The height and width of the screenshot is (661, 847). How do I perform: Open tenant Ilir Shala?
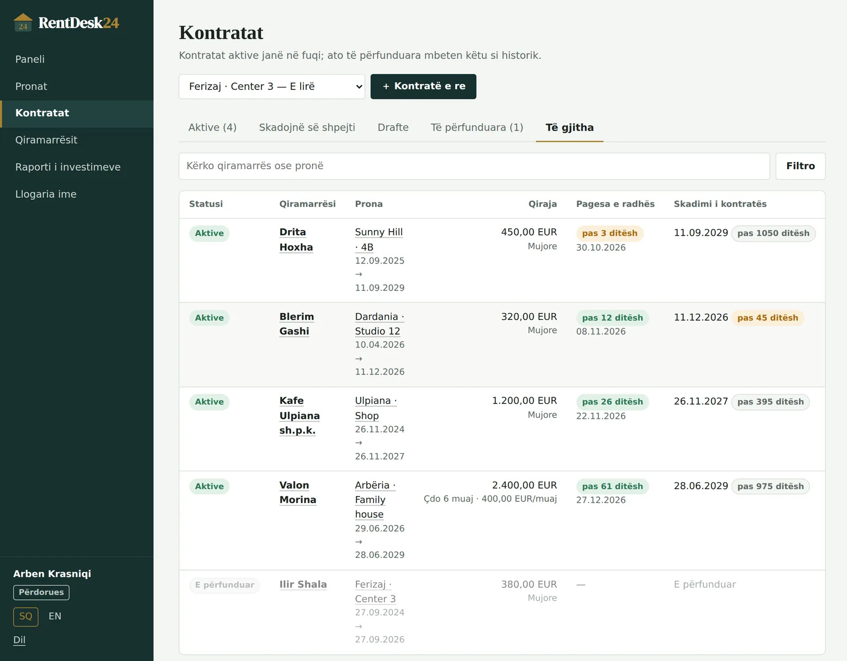click(303, 584)
